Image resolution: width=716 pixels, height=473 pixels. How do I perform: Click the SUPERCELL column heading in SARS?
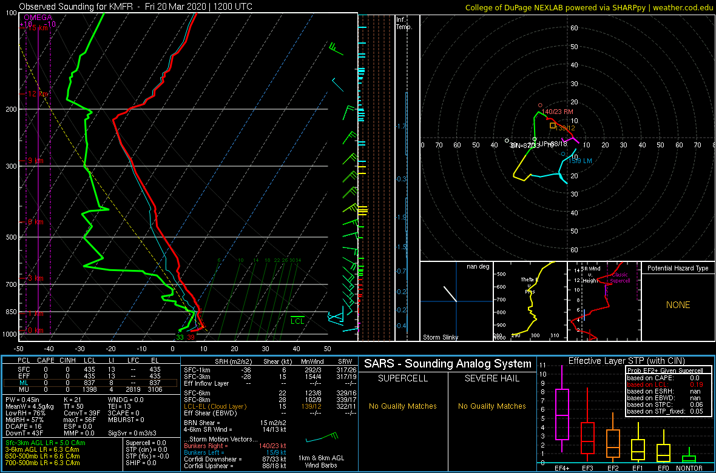tap(404, 379)
